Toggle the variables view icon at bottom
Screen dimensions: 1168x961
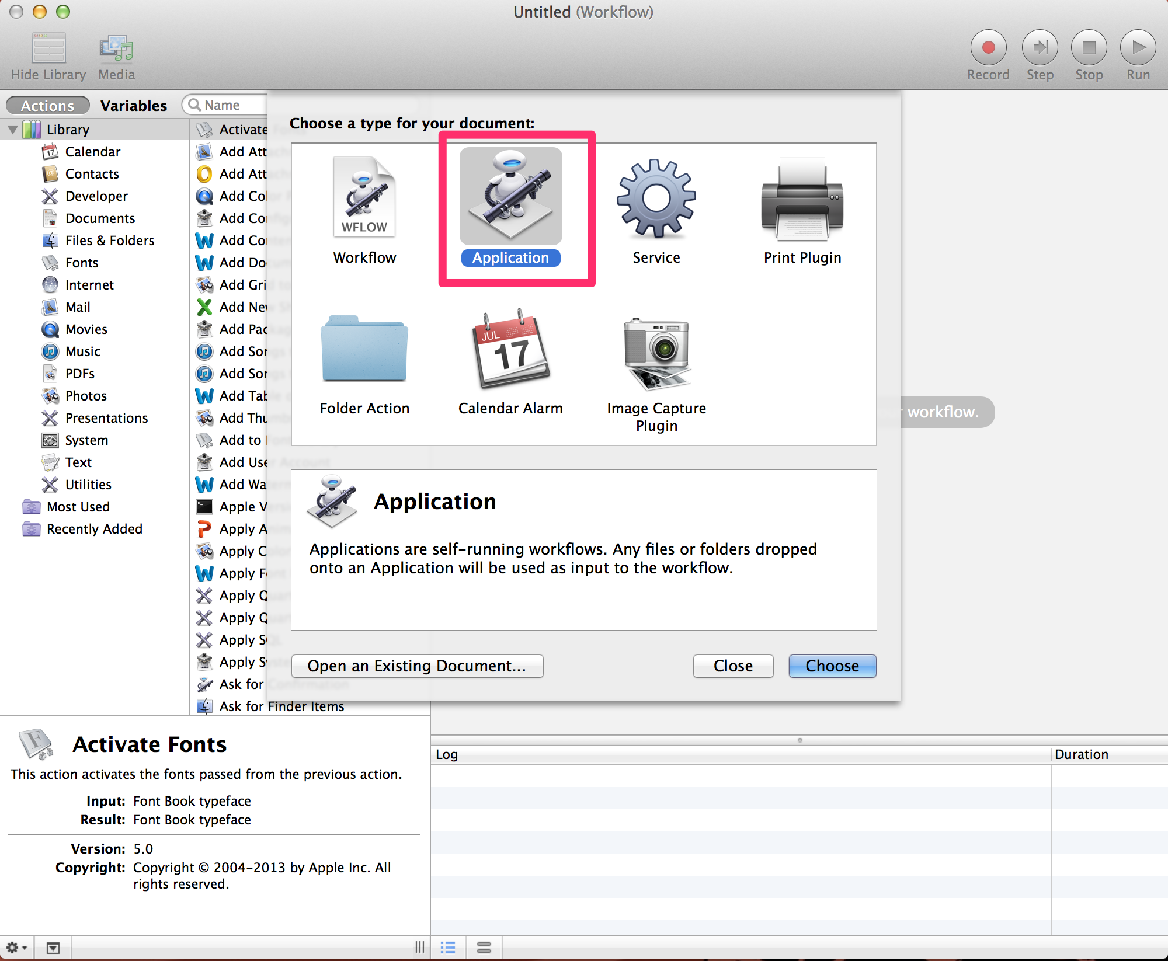(x=484, y=947)
